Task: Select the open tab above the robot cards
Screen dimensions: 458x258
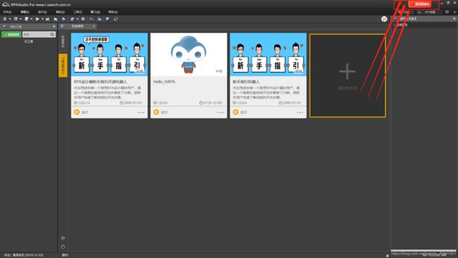Action: coord(78,26)
